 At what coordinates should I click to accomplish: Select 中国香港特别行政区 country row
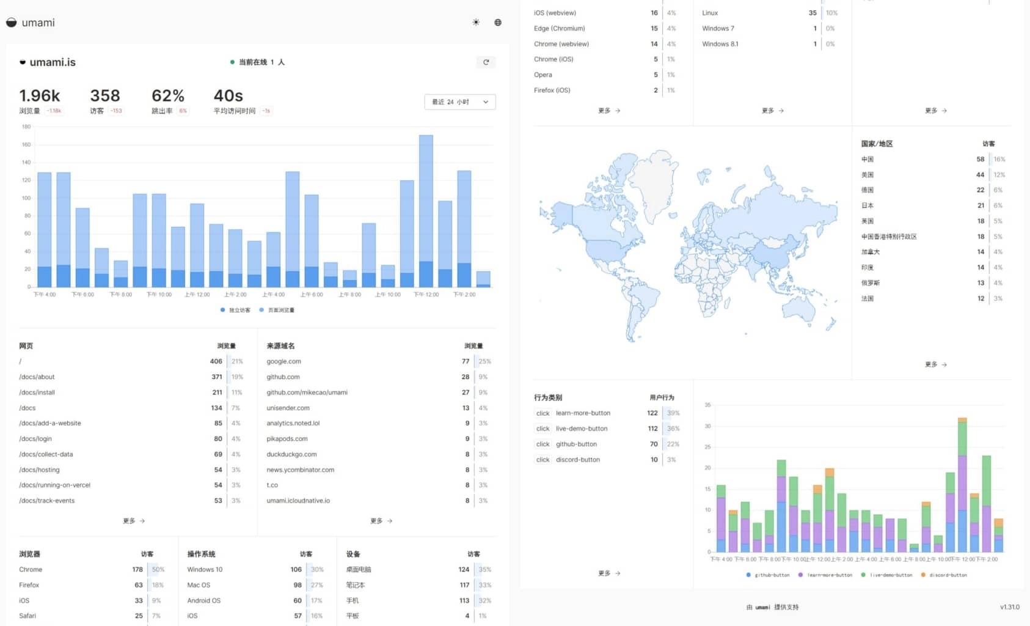pyautogui.click(x=933, y=237)
